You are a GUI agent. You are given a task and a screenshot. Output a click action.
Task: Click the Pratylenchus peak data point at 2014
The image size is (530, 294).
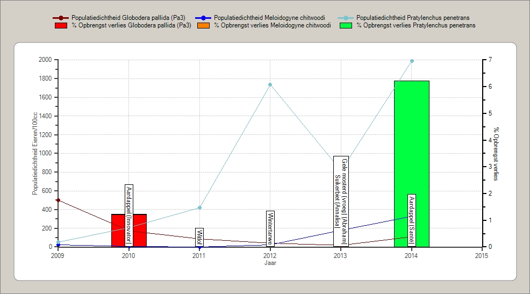point(412,61)
